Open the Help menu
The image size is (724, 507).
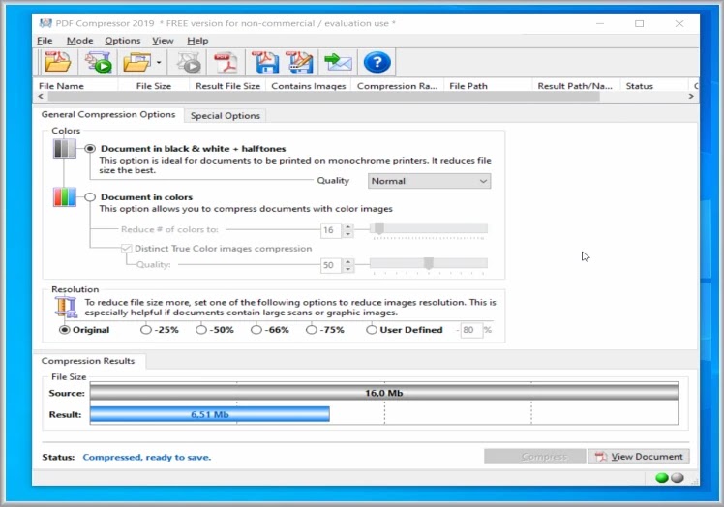[x=197, y=41]
